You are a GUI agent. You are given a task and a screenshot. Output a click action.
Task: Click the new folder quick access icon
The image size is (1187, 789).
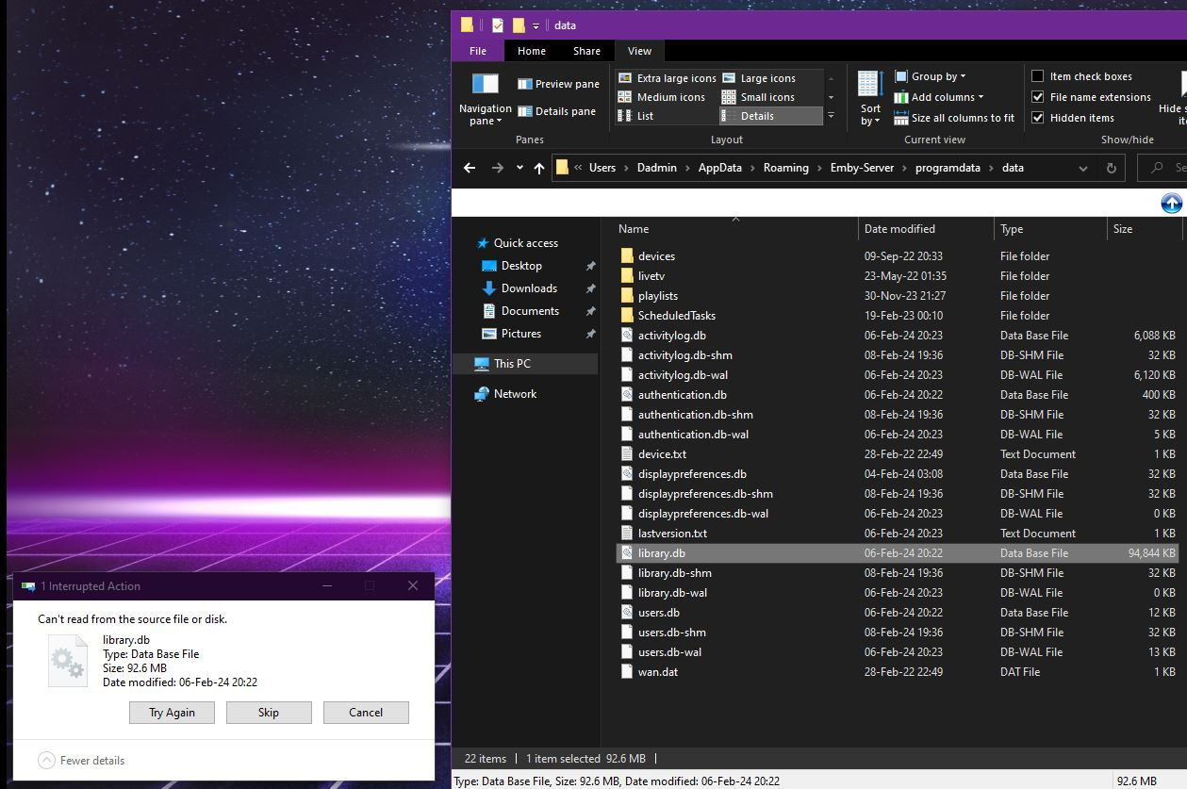click(518, 25)
